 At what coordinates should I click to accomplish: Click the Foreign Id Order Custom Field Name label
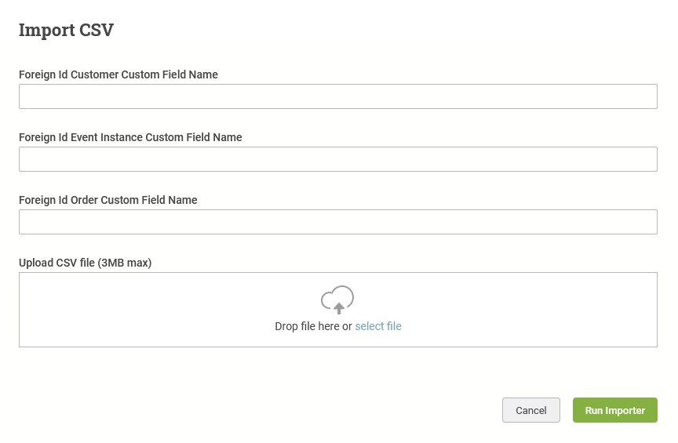pyautogui.click(x=108, y=200)
